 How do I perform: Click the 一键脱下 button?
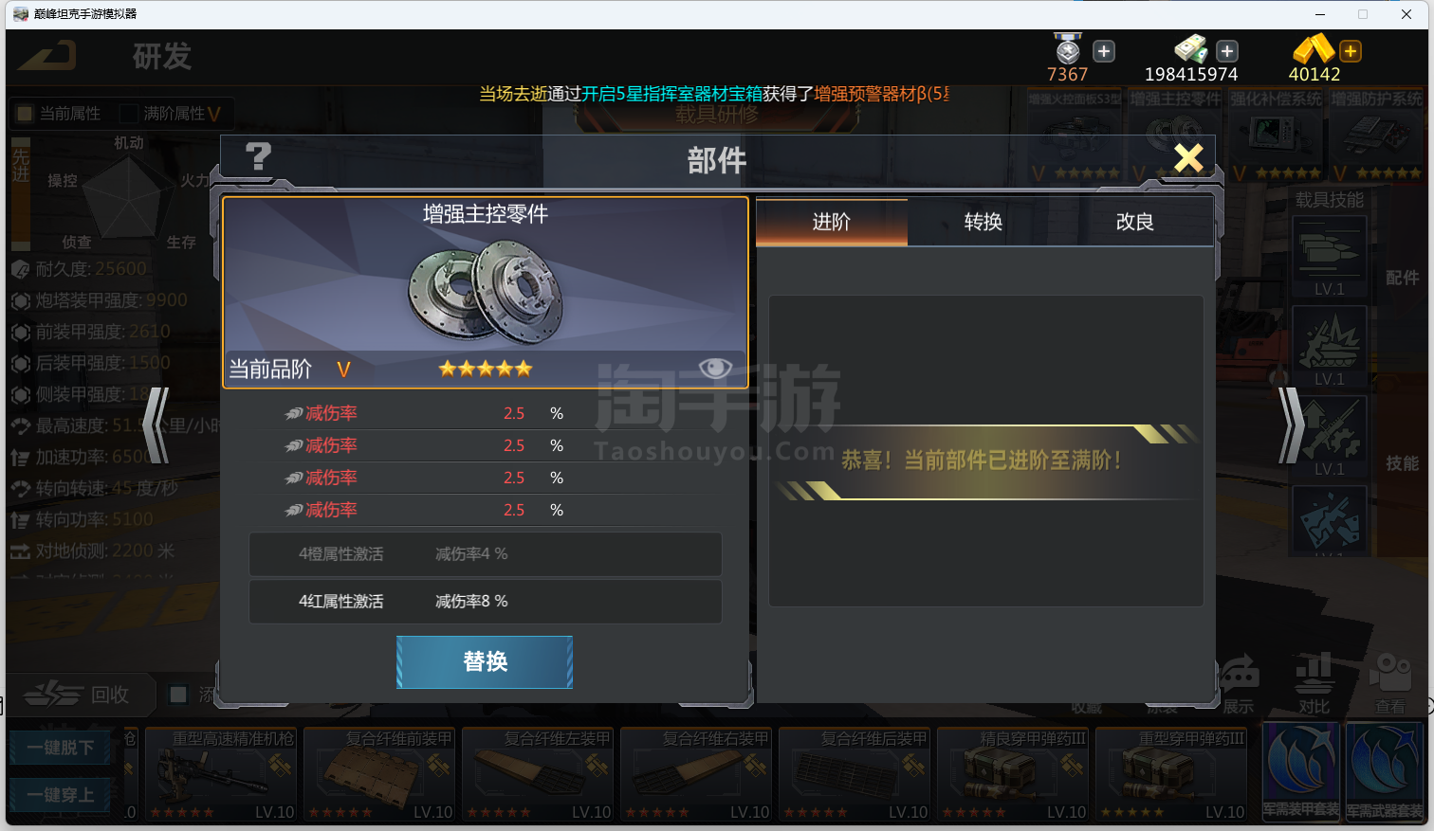tap(61, 748)
